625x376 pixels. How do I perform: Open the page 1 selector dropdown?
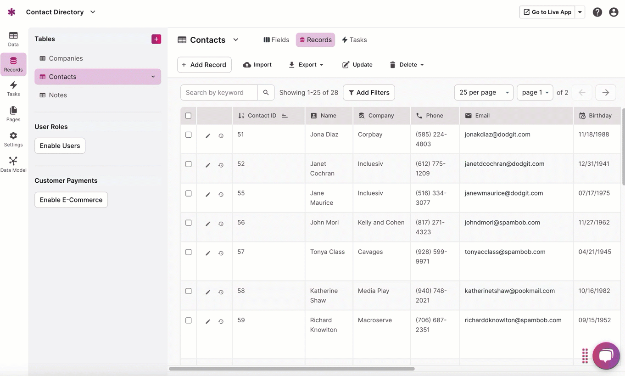[535, 93]
